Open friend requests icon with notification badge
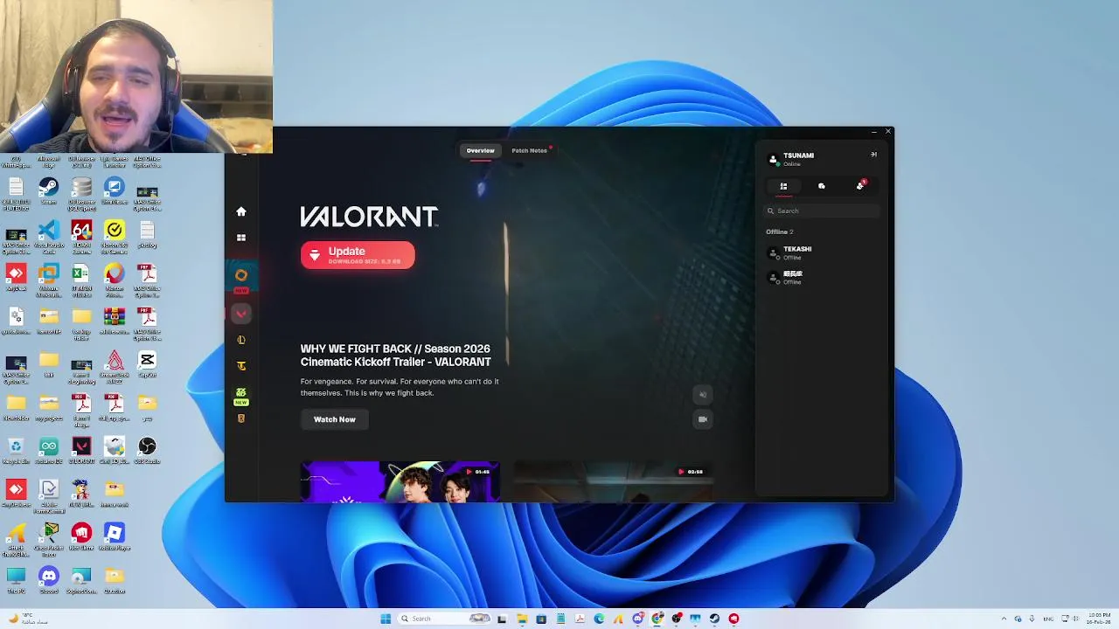 pos(860,185)
